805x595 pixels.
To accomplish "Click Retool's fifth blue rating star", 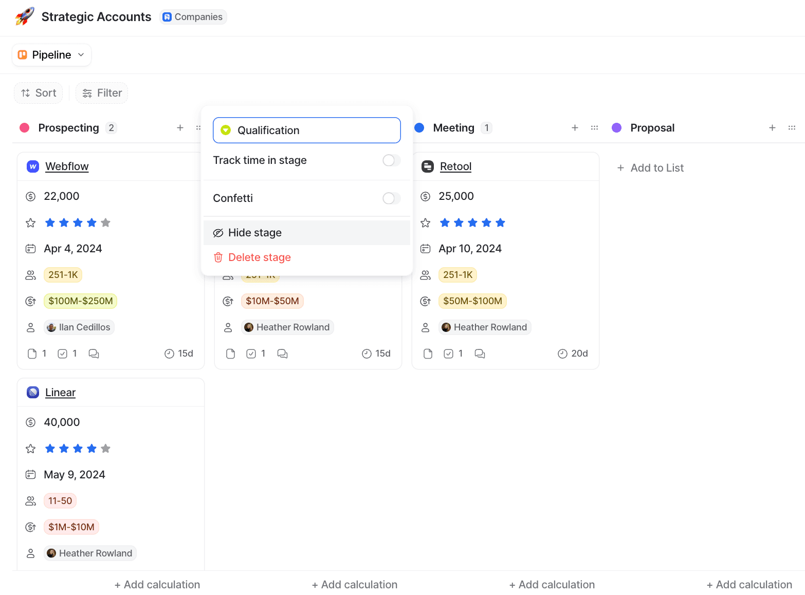I will (x=501, y=222).
